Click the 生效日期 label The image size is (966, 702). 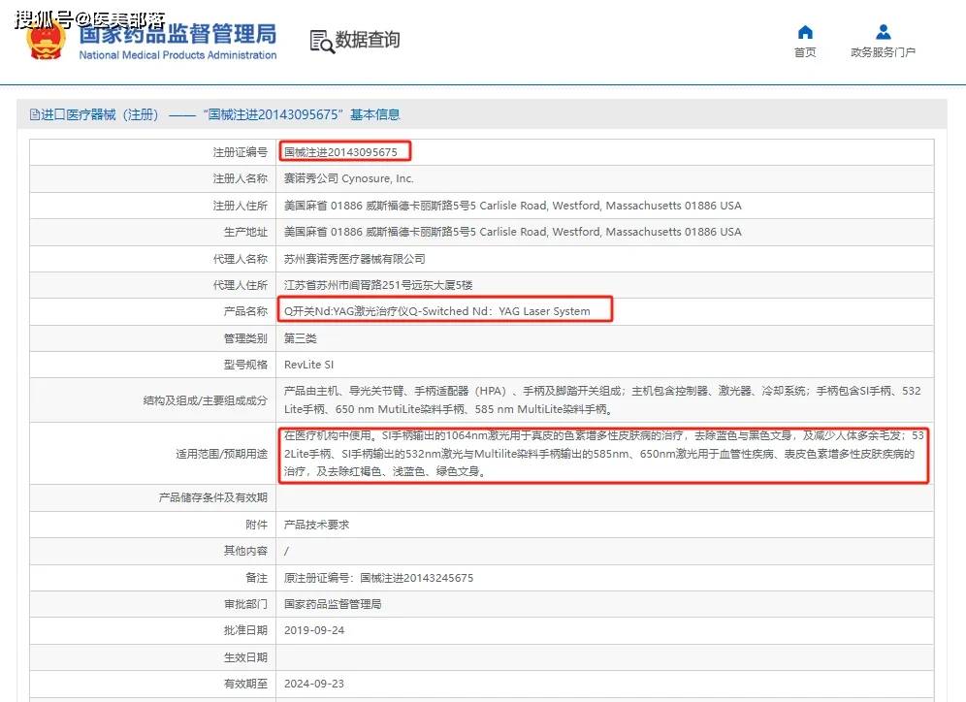point(245,657)
